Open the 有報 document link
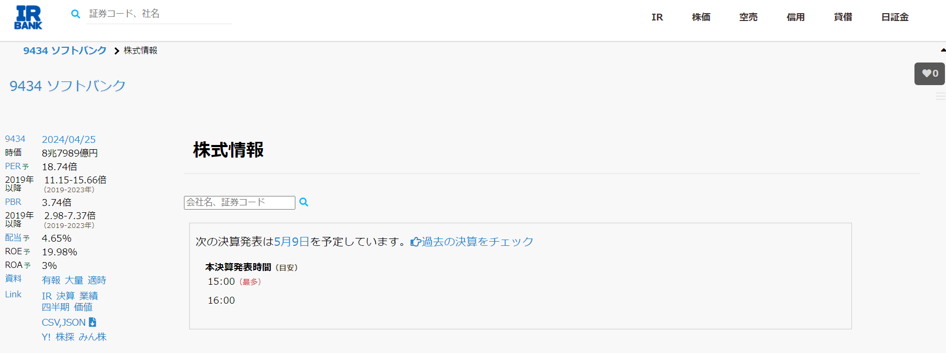Image resolution: width=946 pixels, height=353 pixels. pyautogui.click(x=51, y=281)
